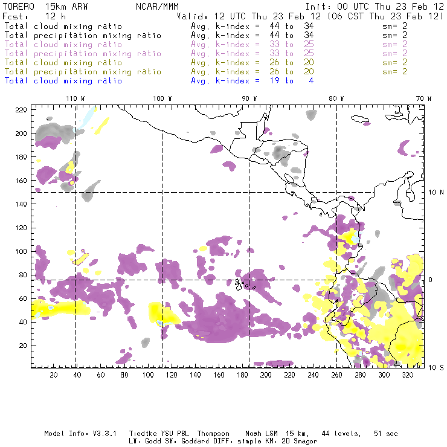
Task: Click purple 'Total precipitation mixing ratio' legend line
Action: point(83,54)
